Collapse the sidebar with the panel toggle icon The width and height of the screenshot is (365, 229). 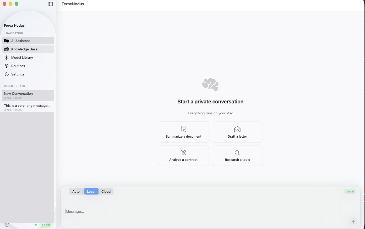[x=50, y=4]
